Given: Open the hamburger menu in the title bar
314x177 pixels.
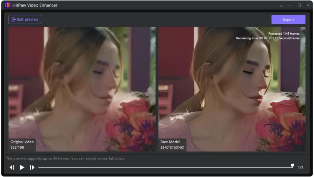Looking at the screenshot, I should (281, 5).
